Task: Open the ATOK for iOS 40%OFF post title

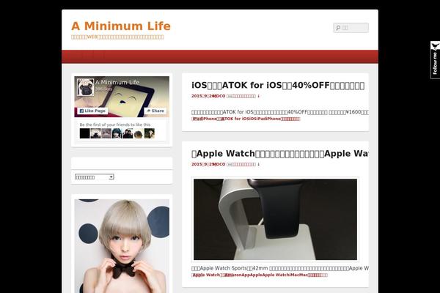Action: click(278, 85)
